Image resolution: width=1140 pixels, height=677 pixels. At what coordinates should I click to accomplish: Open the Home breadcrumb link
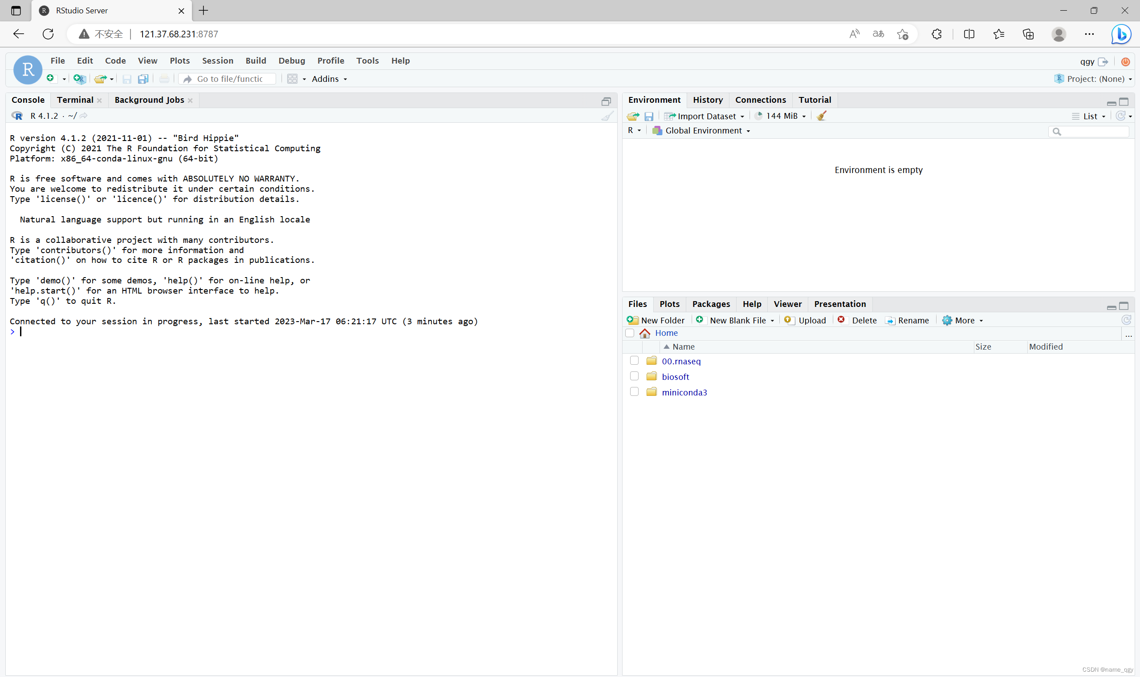coord(666,333)
